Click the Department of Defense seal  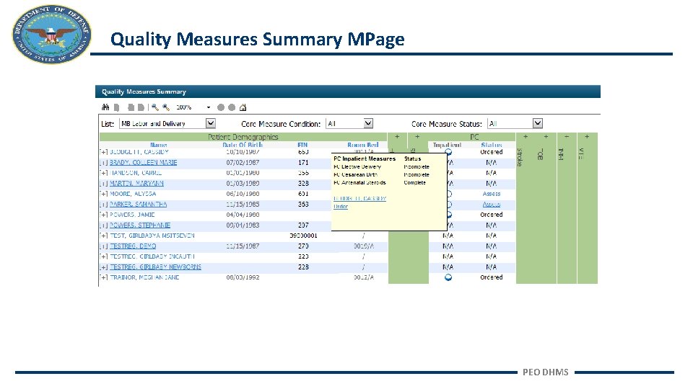click(52, 35)
